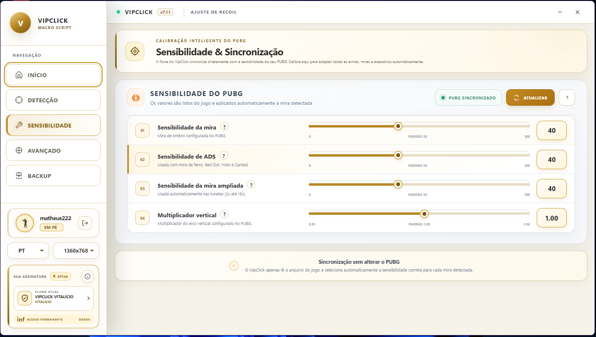Click help icon next to Sensibilidade da mira ampliada
The width and height of the screenshot is (596, 337).
[x=251, y=185]
